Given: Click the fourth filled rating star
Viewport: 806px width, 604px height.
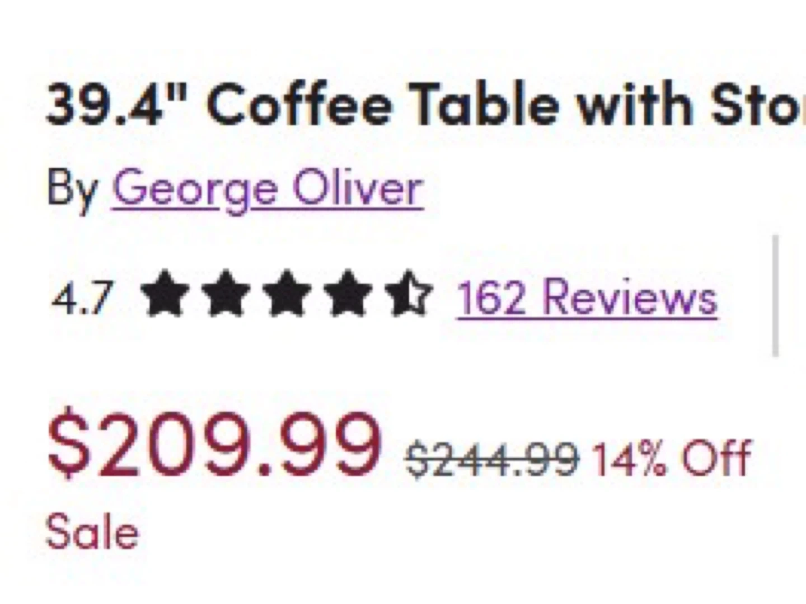Looking at the screenshot, I should pyautogui.click(x=349, y=293).
